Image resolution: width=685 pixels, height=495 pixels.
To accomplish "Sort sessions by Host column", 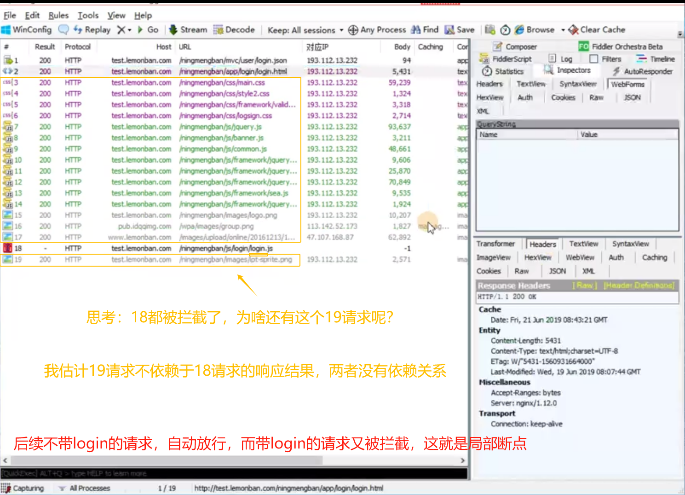I will coord(163,47).
